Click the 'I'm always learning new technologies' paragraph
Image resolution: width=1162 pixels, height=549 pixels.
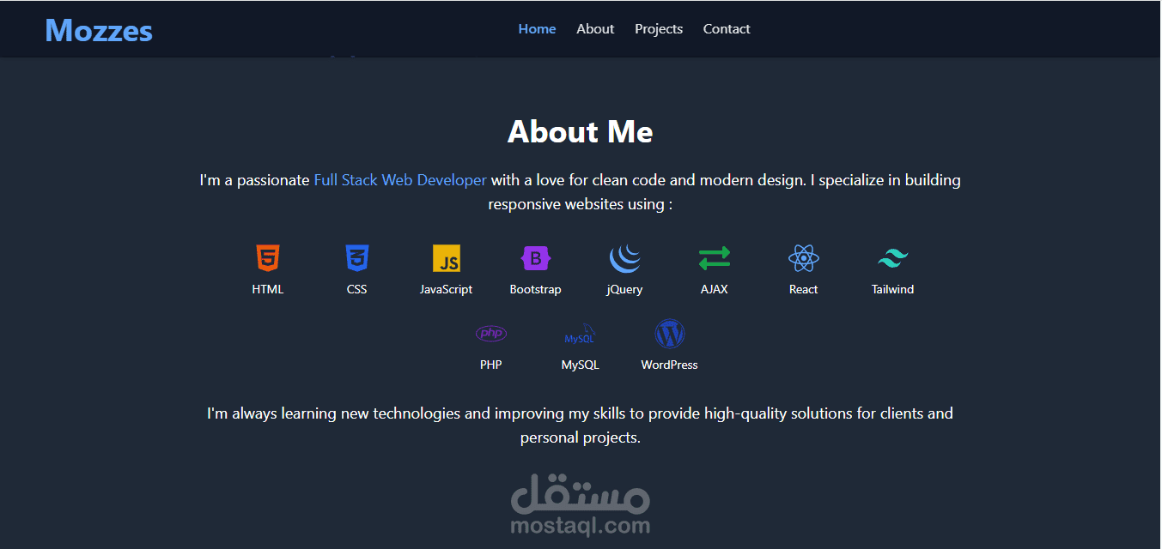click(581, 425)
